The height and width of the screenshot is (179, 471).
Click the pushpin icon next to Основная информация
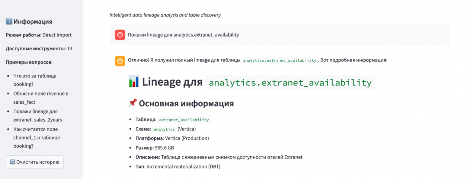133,103
